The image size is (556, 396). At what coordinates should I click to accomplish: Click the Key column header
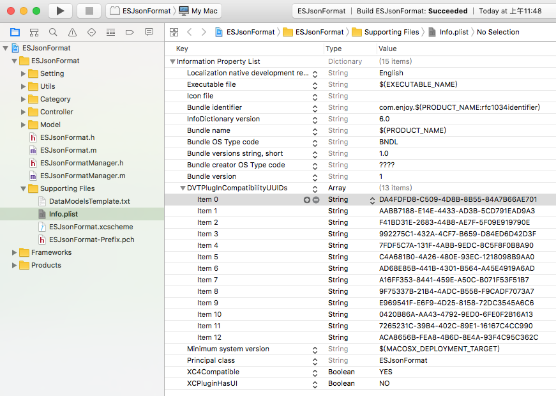(182, 49)
